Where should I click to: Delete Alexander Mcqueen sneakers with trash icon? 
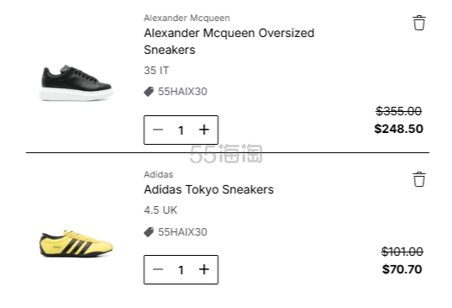tap(419, 23)
